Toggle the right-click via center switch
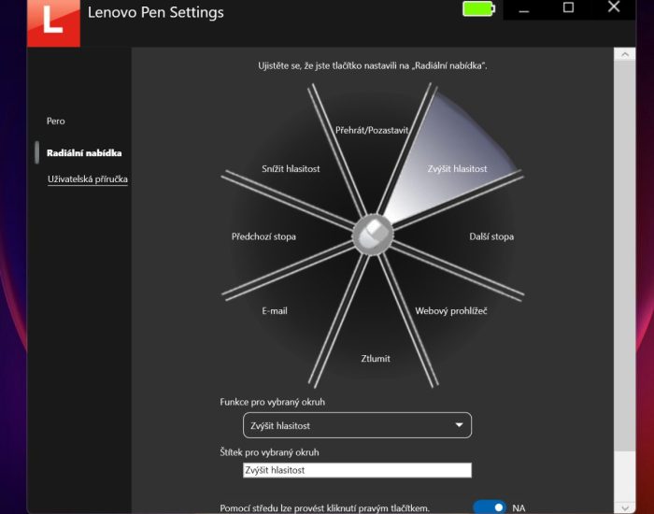 coord(489,507)
